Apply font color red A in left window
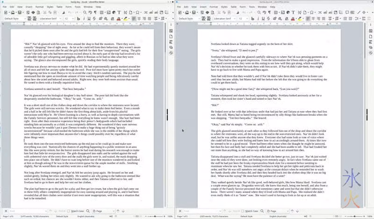Viewport: 374px width, 219px height. point(119,19)
